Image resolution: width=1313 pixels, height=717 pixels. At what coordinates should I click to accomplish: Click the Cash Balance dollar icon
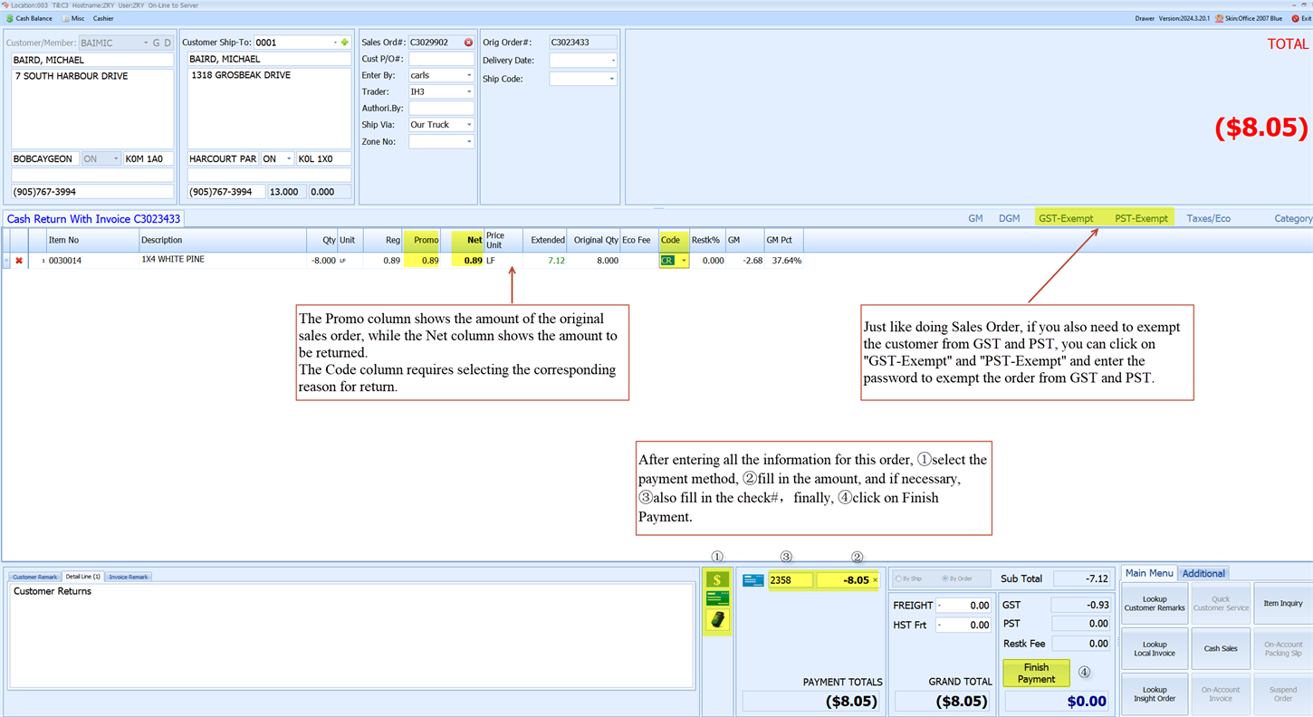point(10,18)
